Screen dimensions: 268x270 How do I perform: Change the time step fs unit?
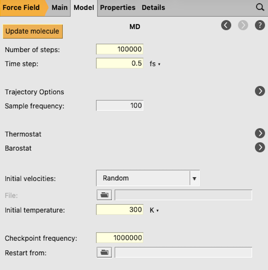(x=155, y=64)
